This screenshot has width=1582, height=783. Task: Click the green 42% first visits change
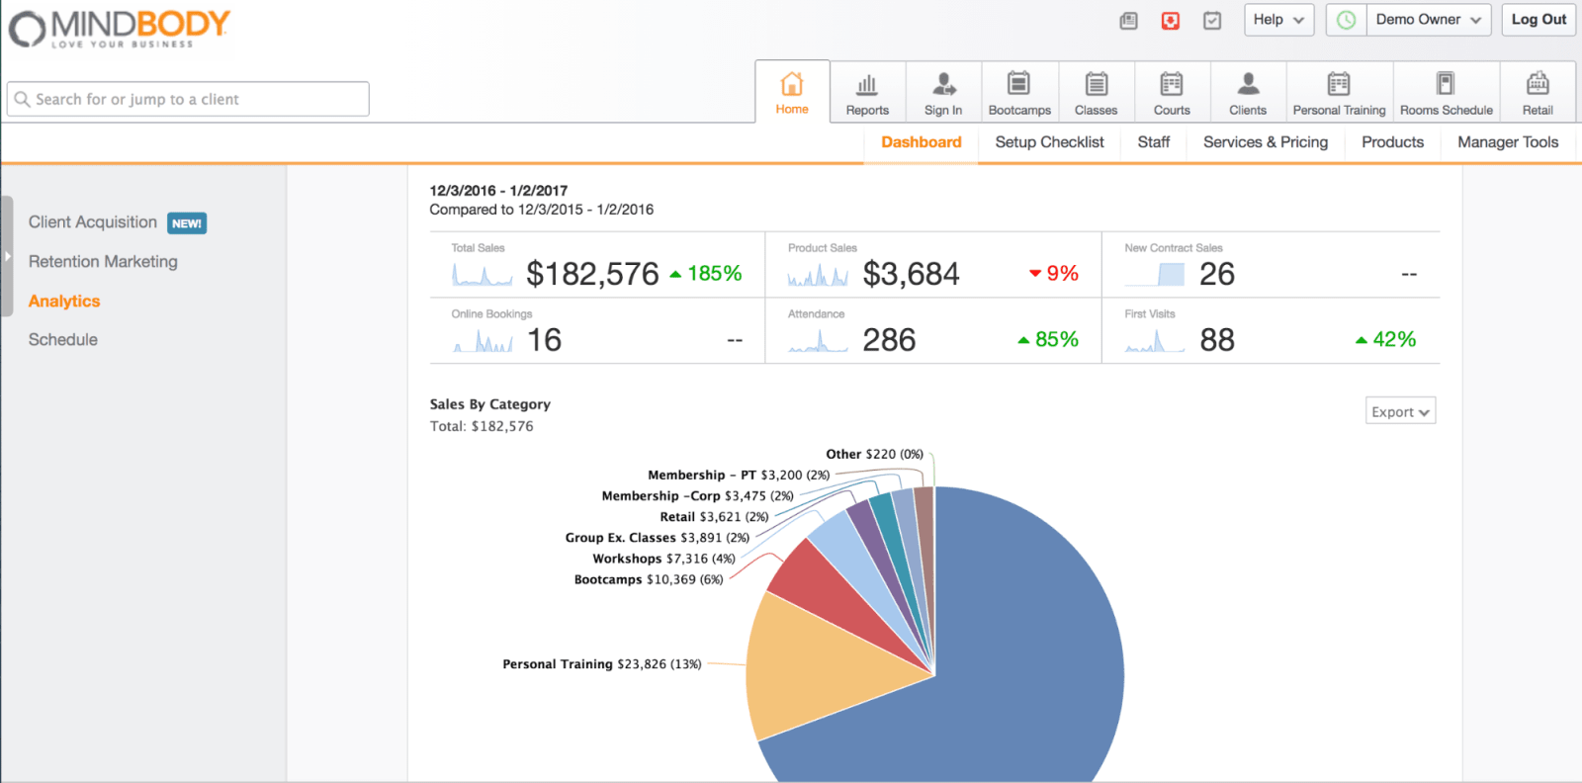pos(1385,340)
